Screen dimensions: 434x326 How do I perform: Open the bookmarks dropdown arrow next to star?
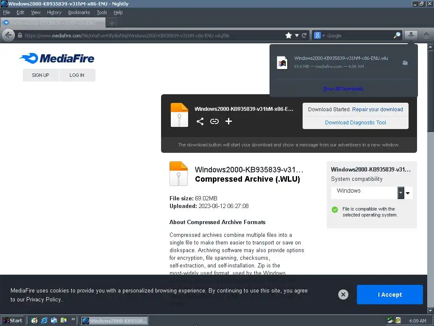pos(297,36)
